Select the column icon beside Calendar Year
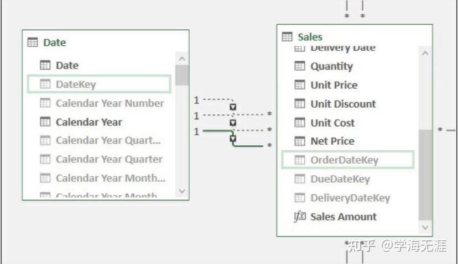This screenshot has width=458, height=264. point(45,122)
